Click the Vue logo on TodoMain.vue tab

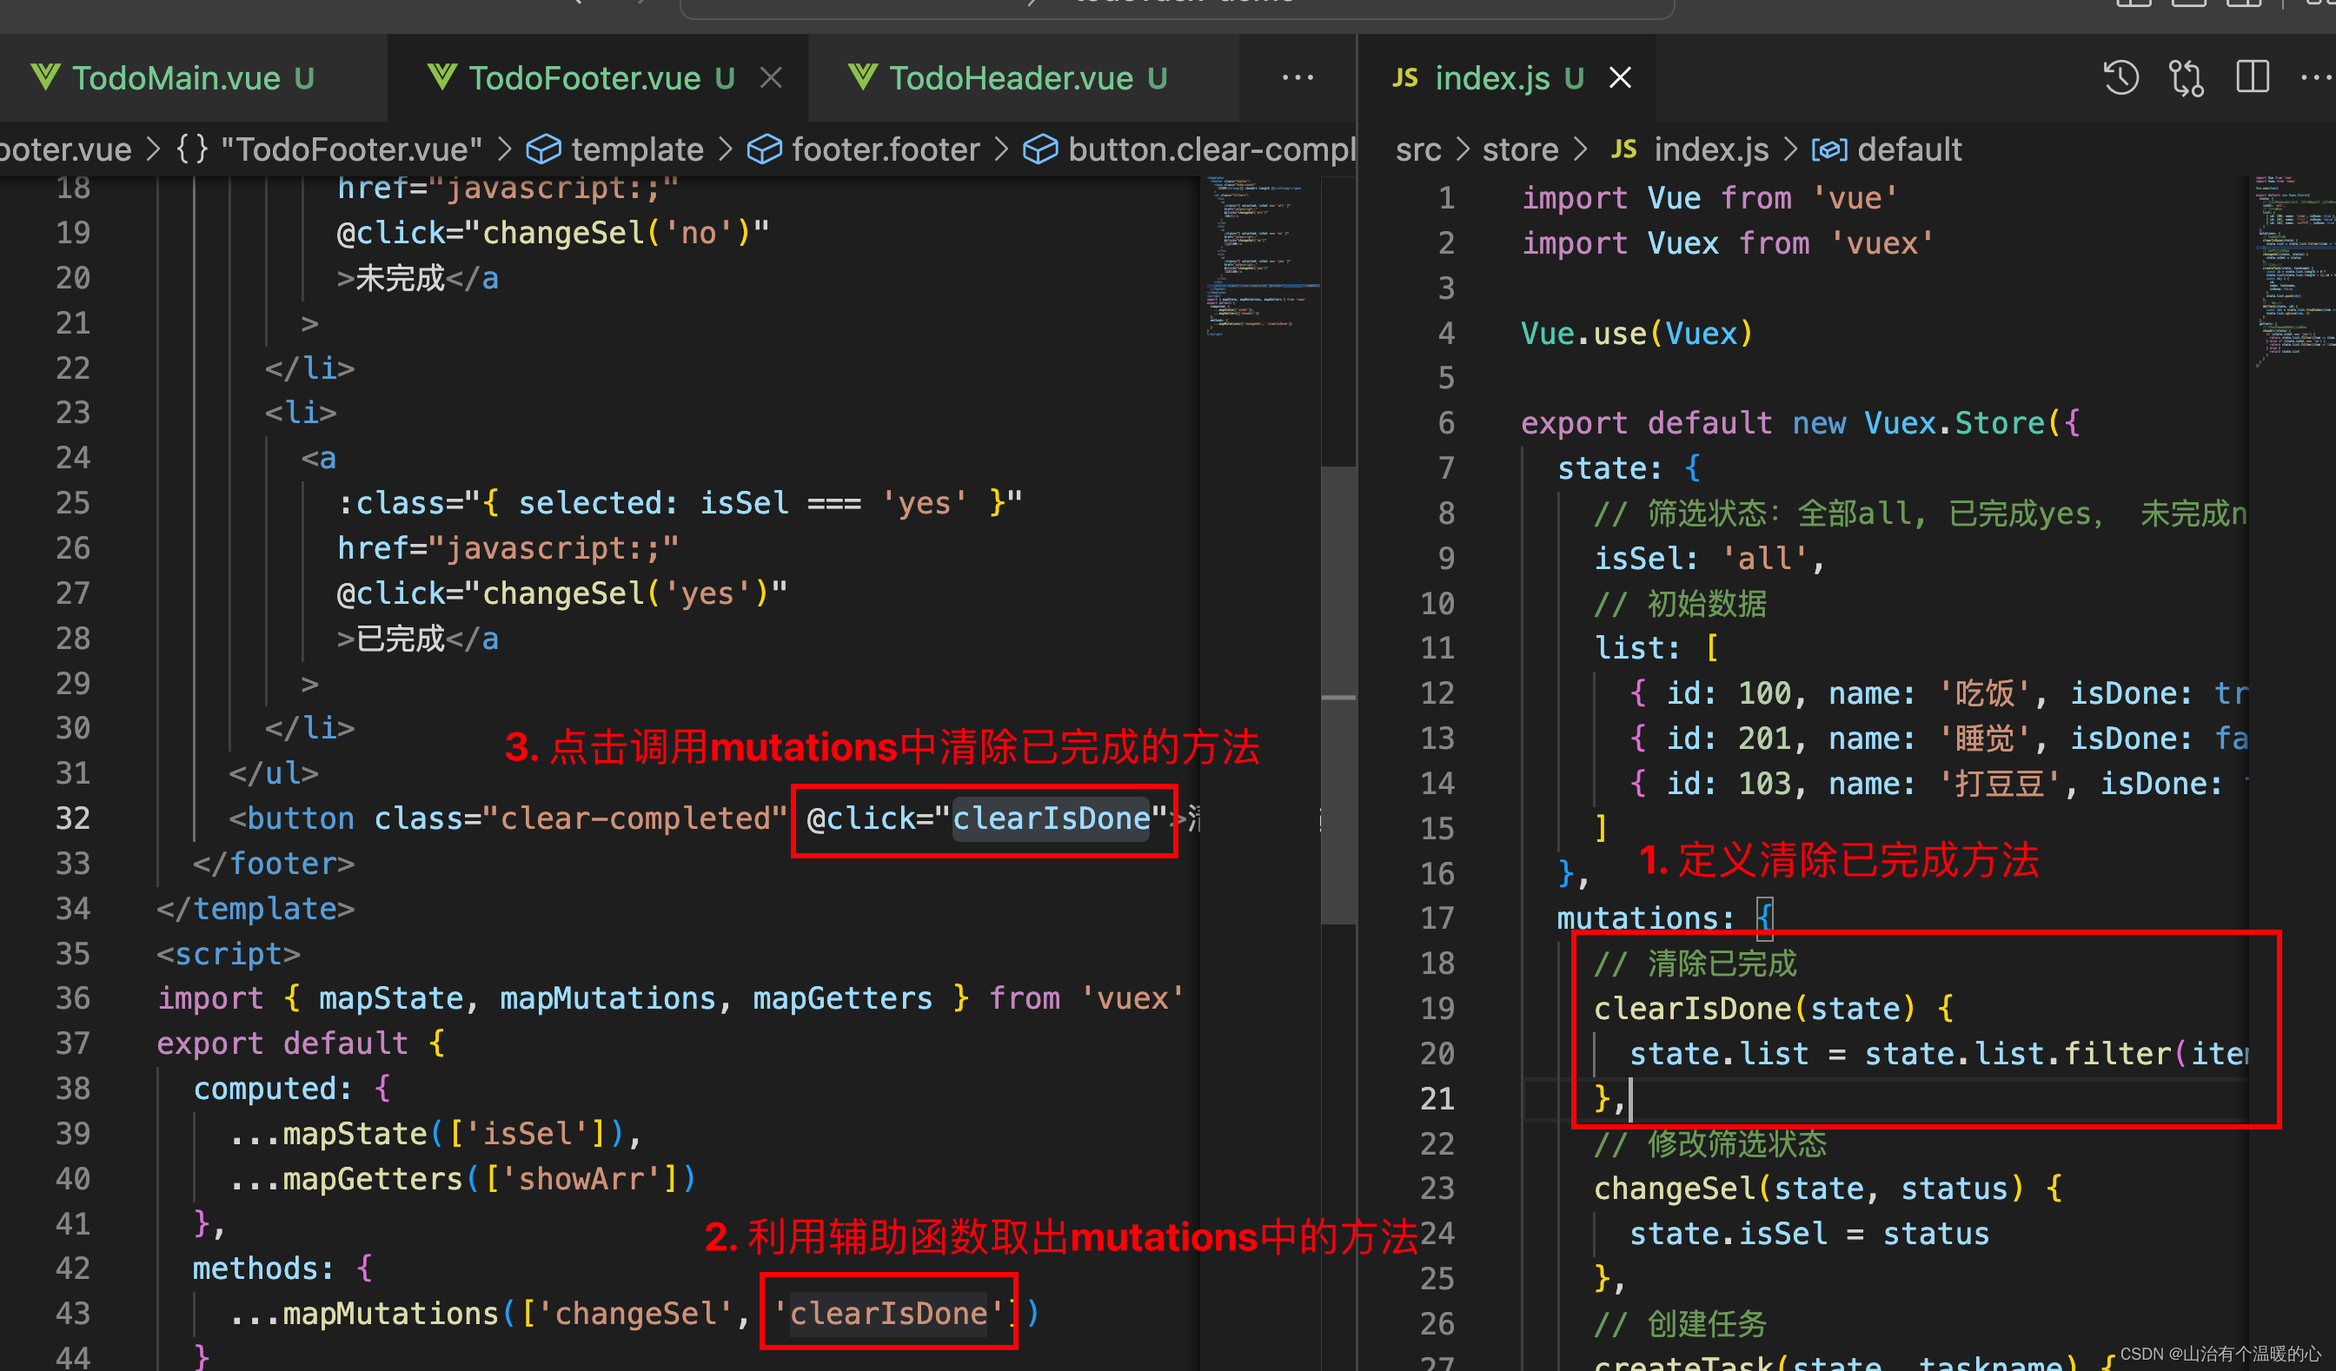tap(45, 78)
